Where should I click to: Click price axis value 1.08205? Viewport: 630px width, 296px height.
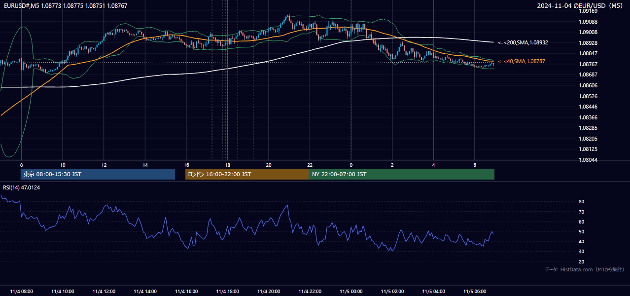[588, 139]
